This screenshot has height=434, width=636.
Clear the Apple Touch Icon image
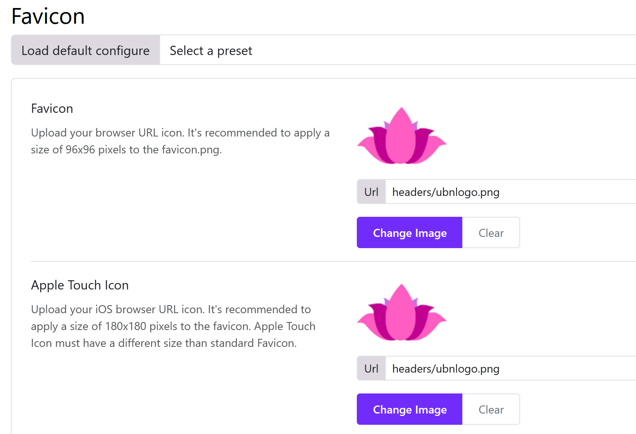tap(491, 409)
